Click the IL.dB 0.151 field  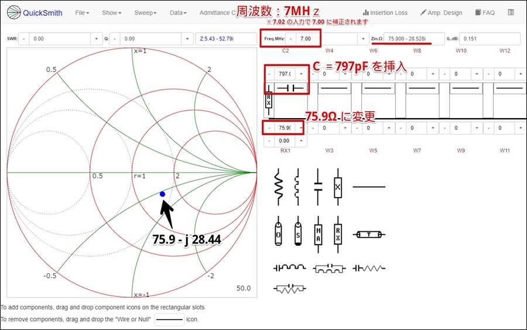pyautogui.click(x=490, y=39)
